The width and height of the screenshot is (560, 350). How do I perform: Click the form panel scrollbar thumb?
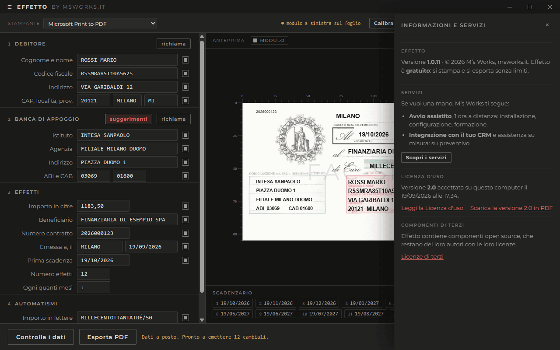pyautogui.click(x=202, y=167)
